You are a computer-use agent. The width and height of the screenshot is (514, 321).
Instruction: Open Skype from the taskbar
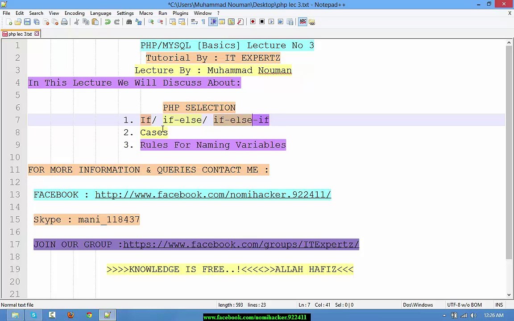[x=33, y=315]
